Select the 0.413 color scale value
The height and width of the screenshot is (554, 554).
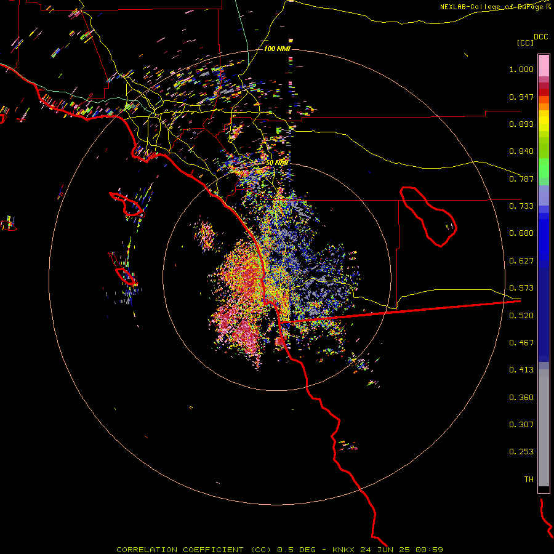coord(521,370)
